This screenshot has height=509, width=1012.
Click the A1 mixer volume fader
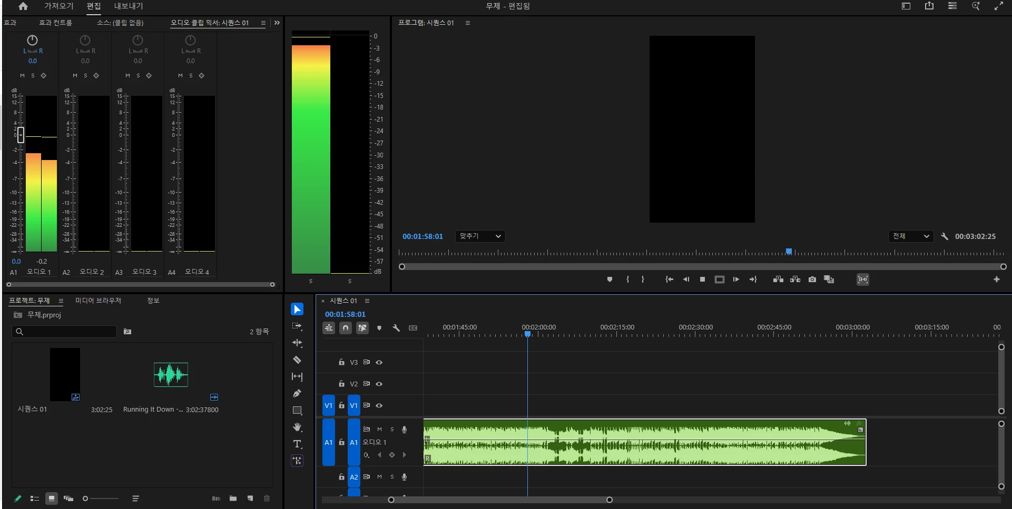coord(21,135)
